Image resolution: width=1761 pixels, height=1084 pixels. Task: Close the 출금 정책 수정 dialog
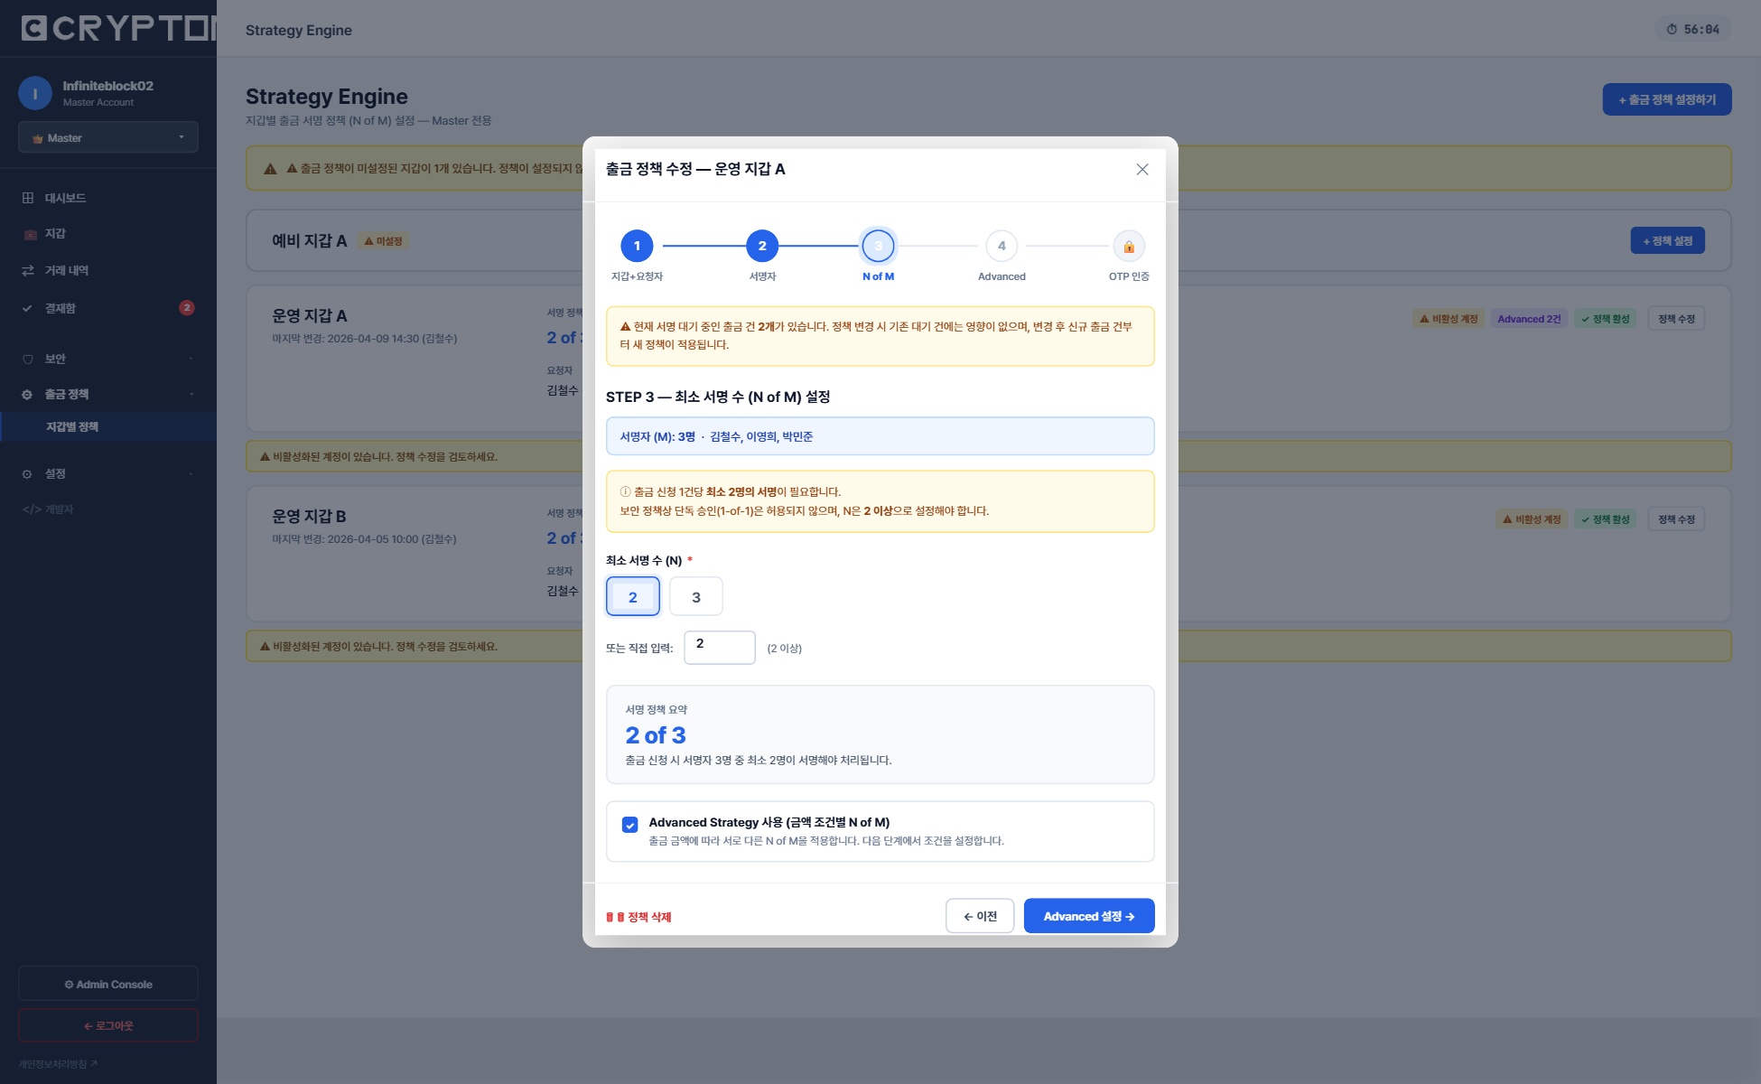[x=1141, y=170]
